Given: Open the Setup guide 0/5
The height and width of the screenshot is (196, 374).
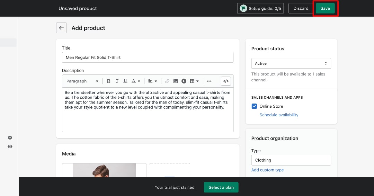Looking at the screenshot, I should click(260, 8).
